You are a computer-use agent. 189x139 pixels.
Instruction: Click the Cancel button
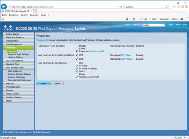(57, 83)
